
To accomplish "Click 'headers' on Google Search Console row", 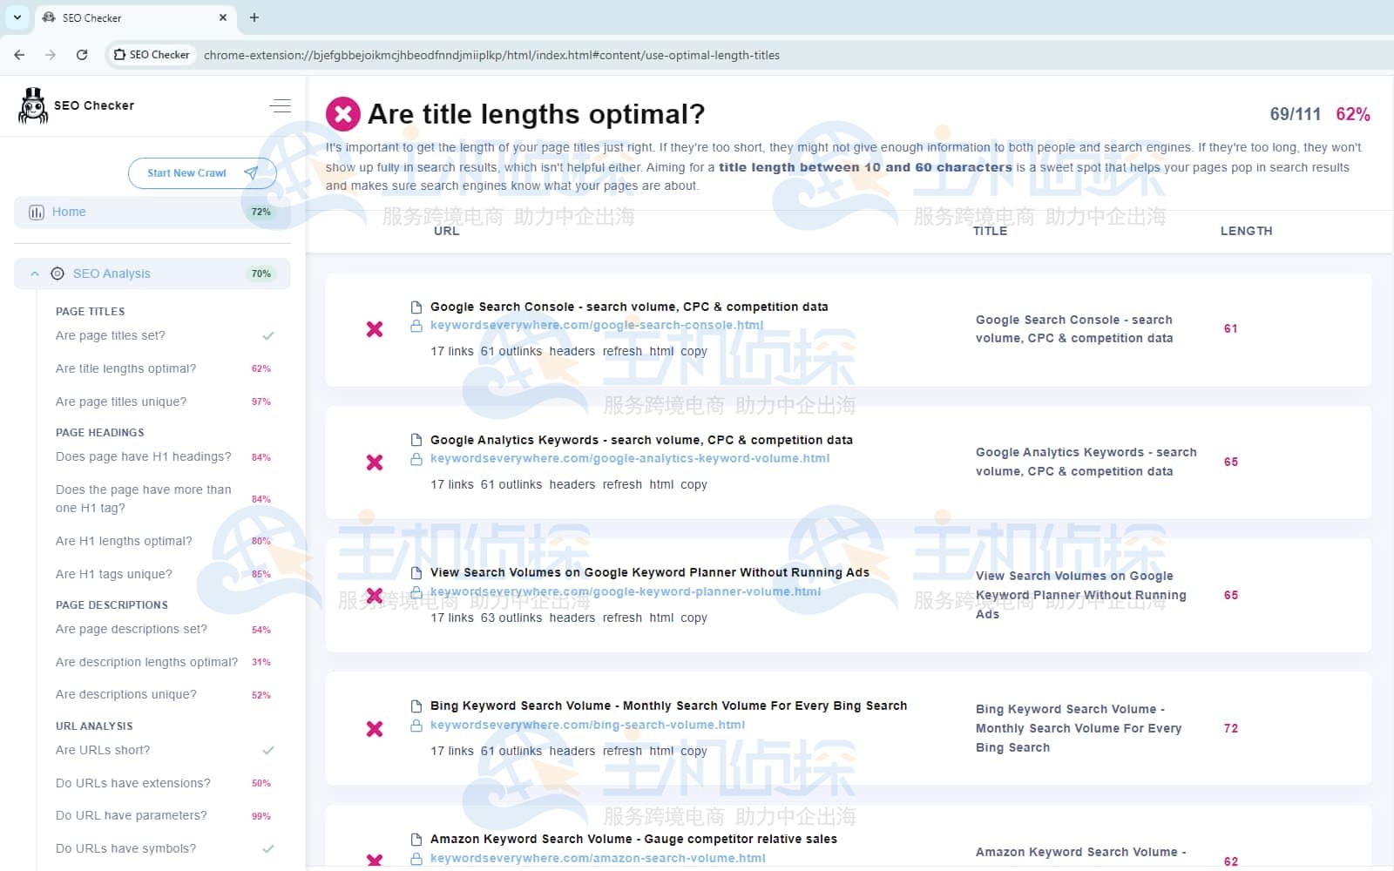I will tap(572, 351).
